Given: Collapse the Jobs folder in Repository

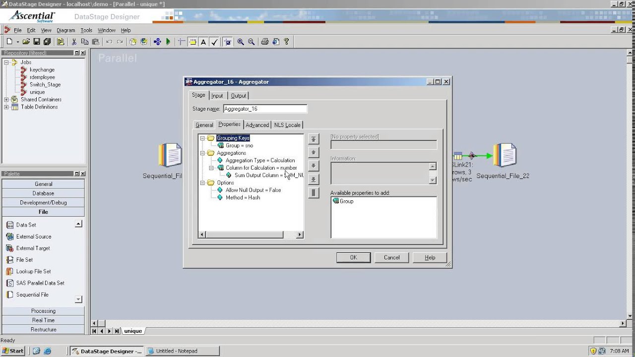Looking at the screenshot, I should [6, 62].
